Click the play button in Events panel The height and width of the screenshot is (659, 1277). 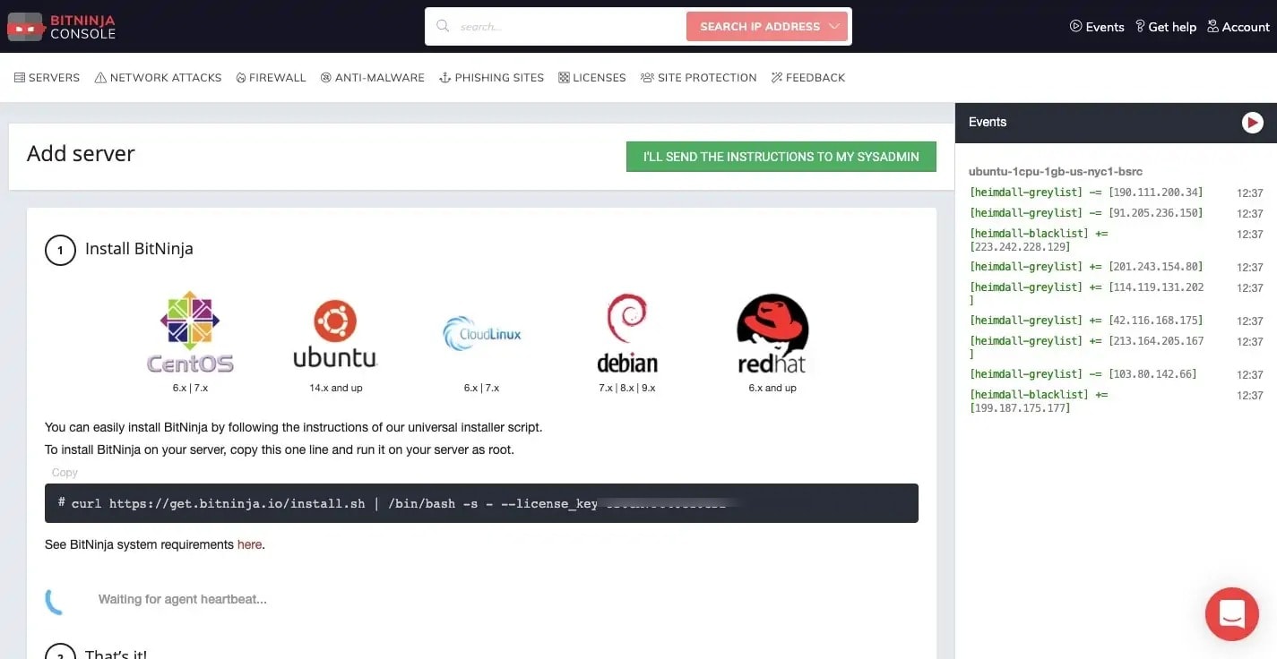point(1253,123)
